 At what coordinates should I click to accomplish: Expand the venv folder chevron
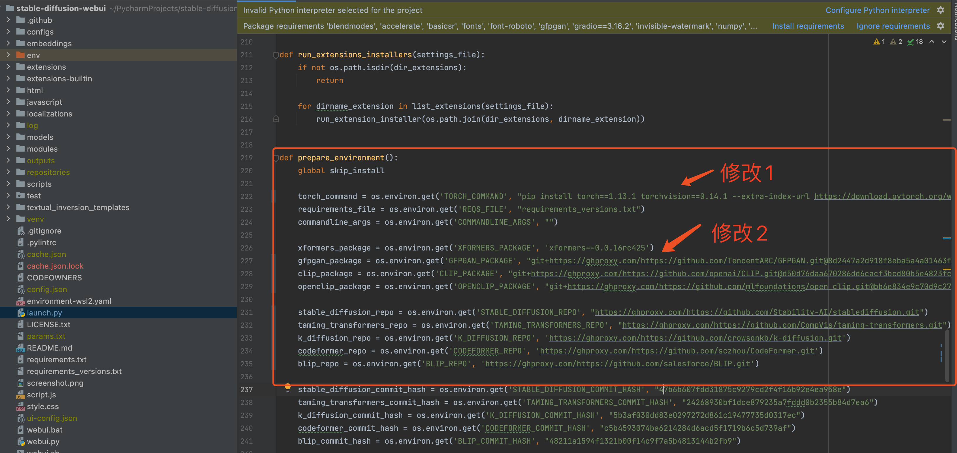[8, 219]
